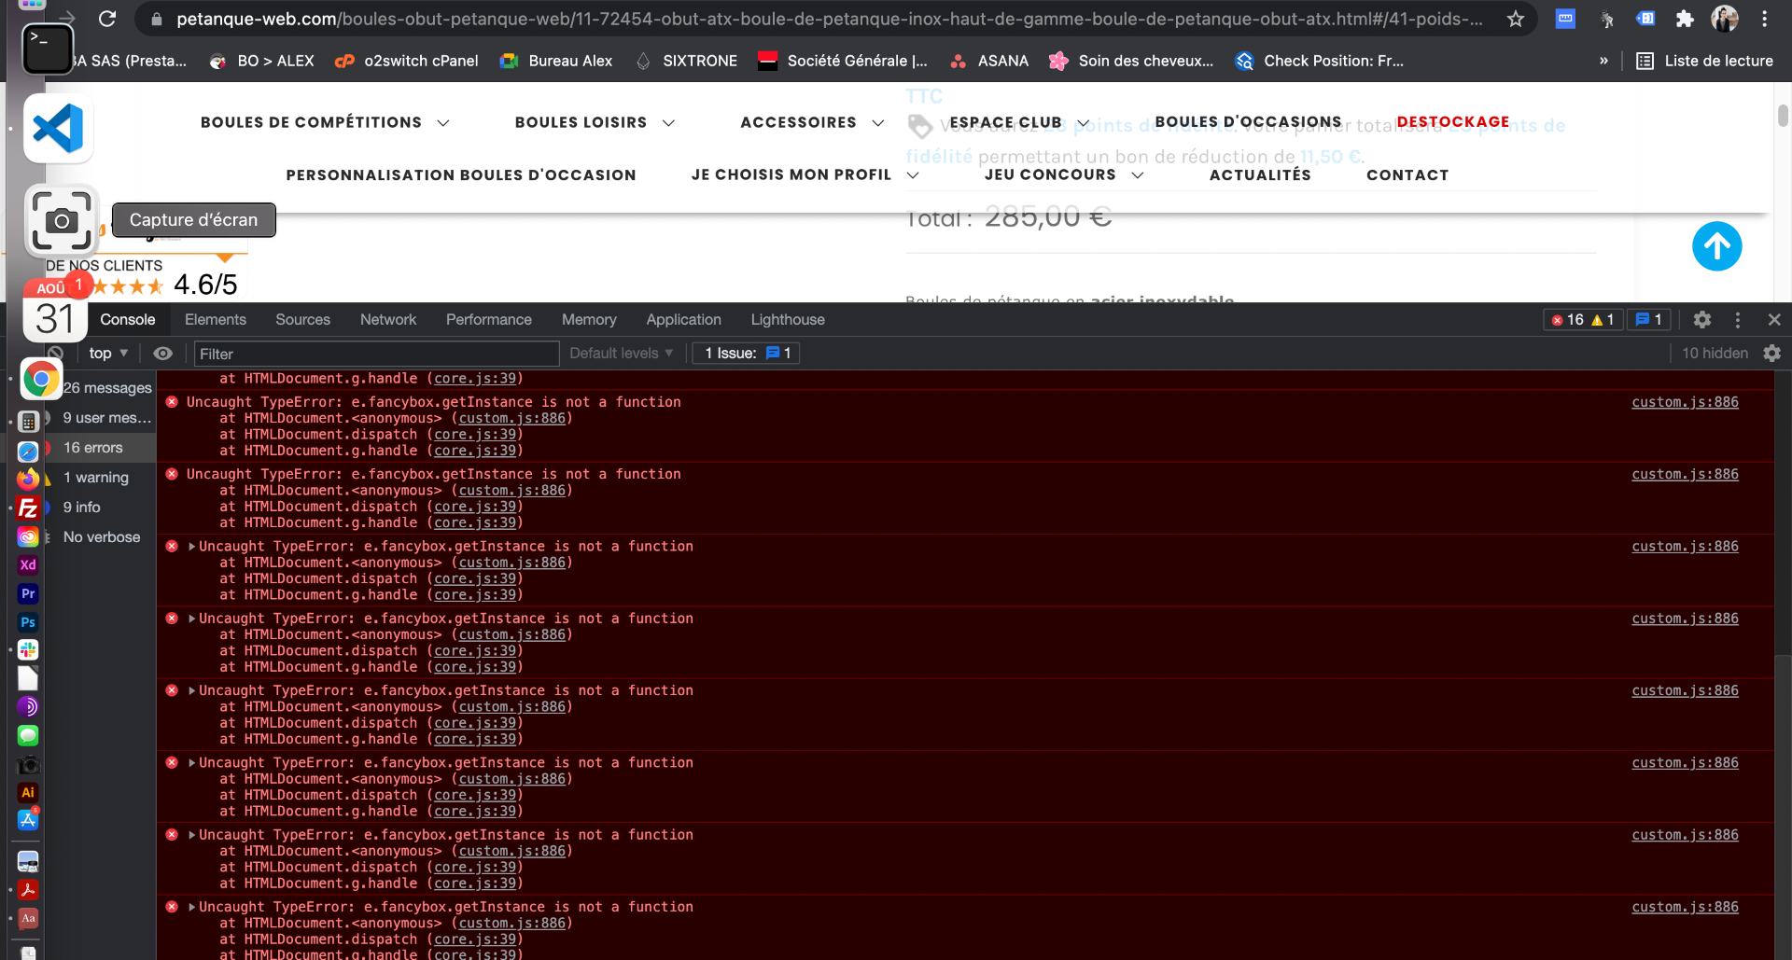Select the Console tab
Image resolution: width=1792 pixels, height=960 pixels.
click(x=128, y=320)
